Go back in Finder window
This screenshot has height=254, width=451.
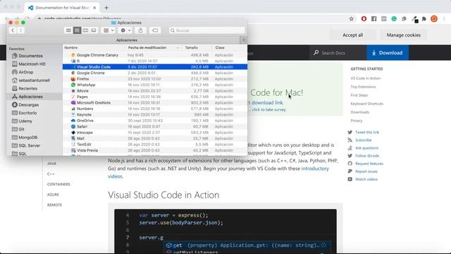coord(13,30)
